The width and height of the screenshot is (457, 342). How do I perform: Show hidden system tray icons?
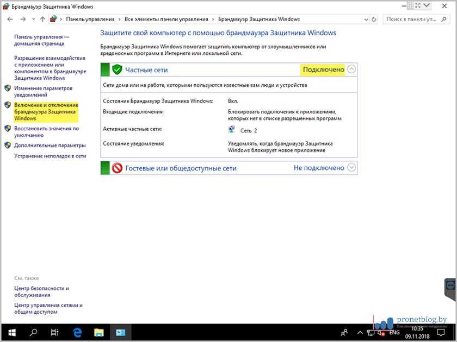360,332
